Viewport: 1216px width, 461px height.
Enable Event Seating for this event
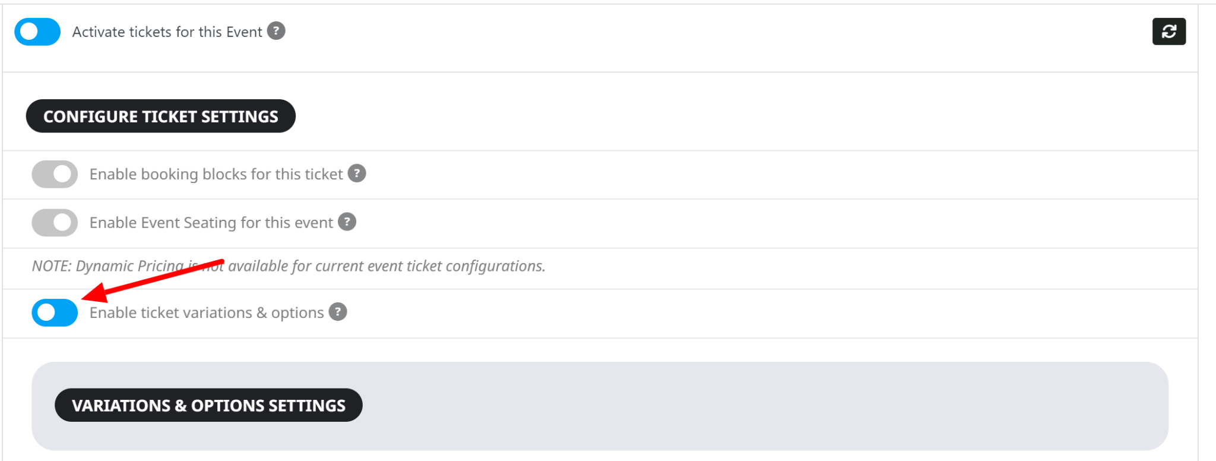coord(54,222)
